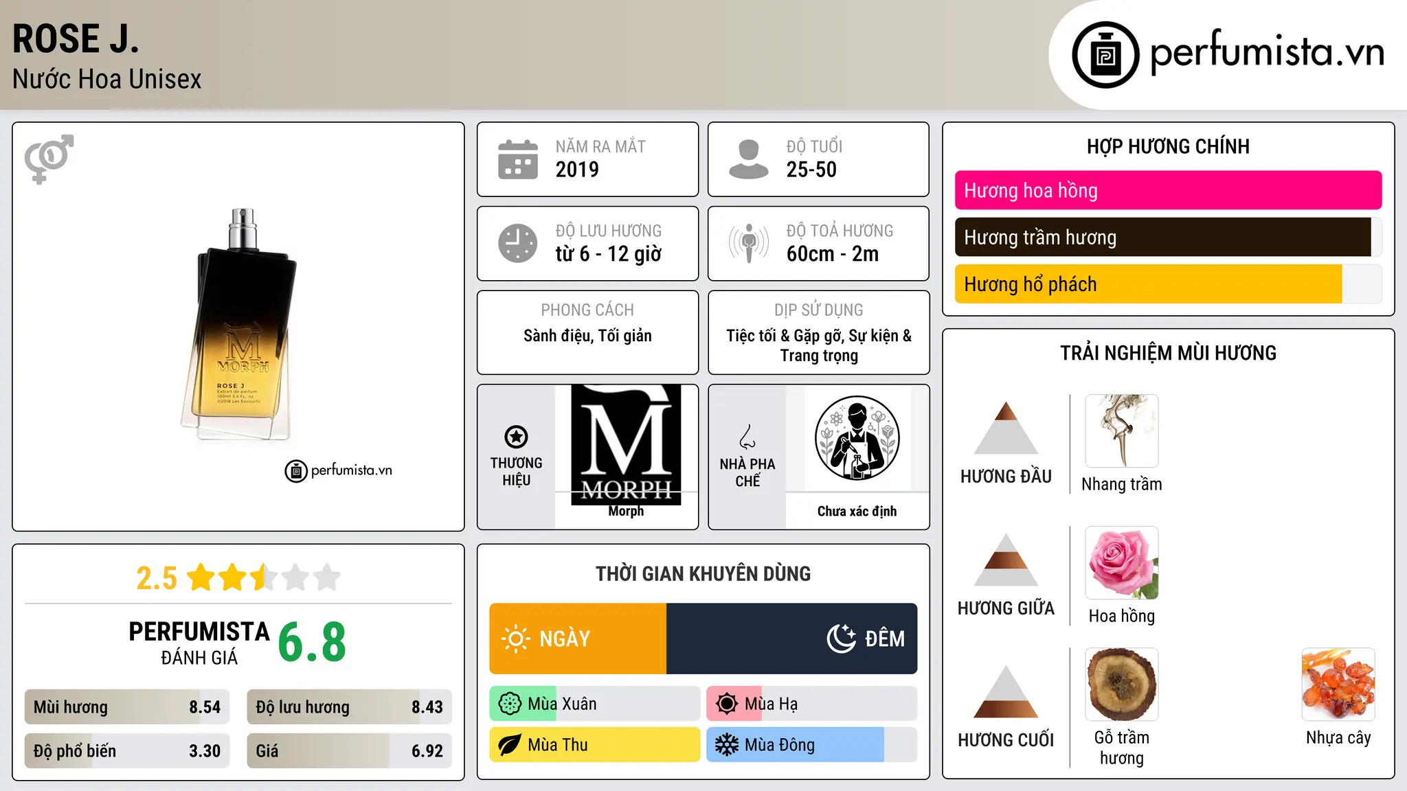The width and height of the screenshot is (1407, 791).
Task: Click the Mùa Hạ season bar
Action: coord(812,704)
